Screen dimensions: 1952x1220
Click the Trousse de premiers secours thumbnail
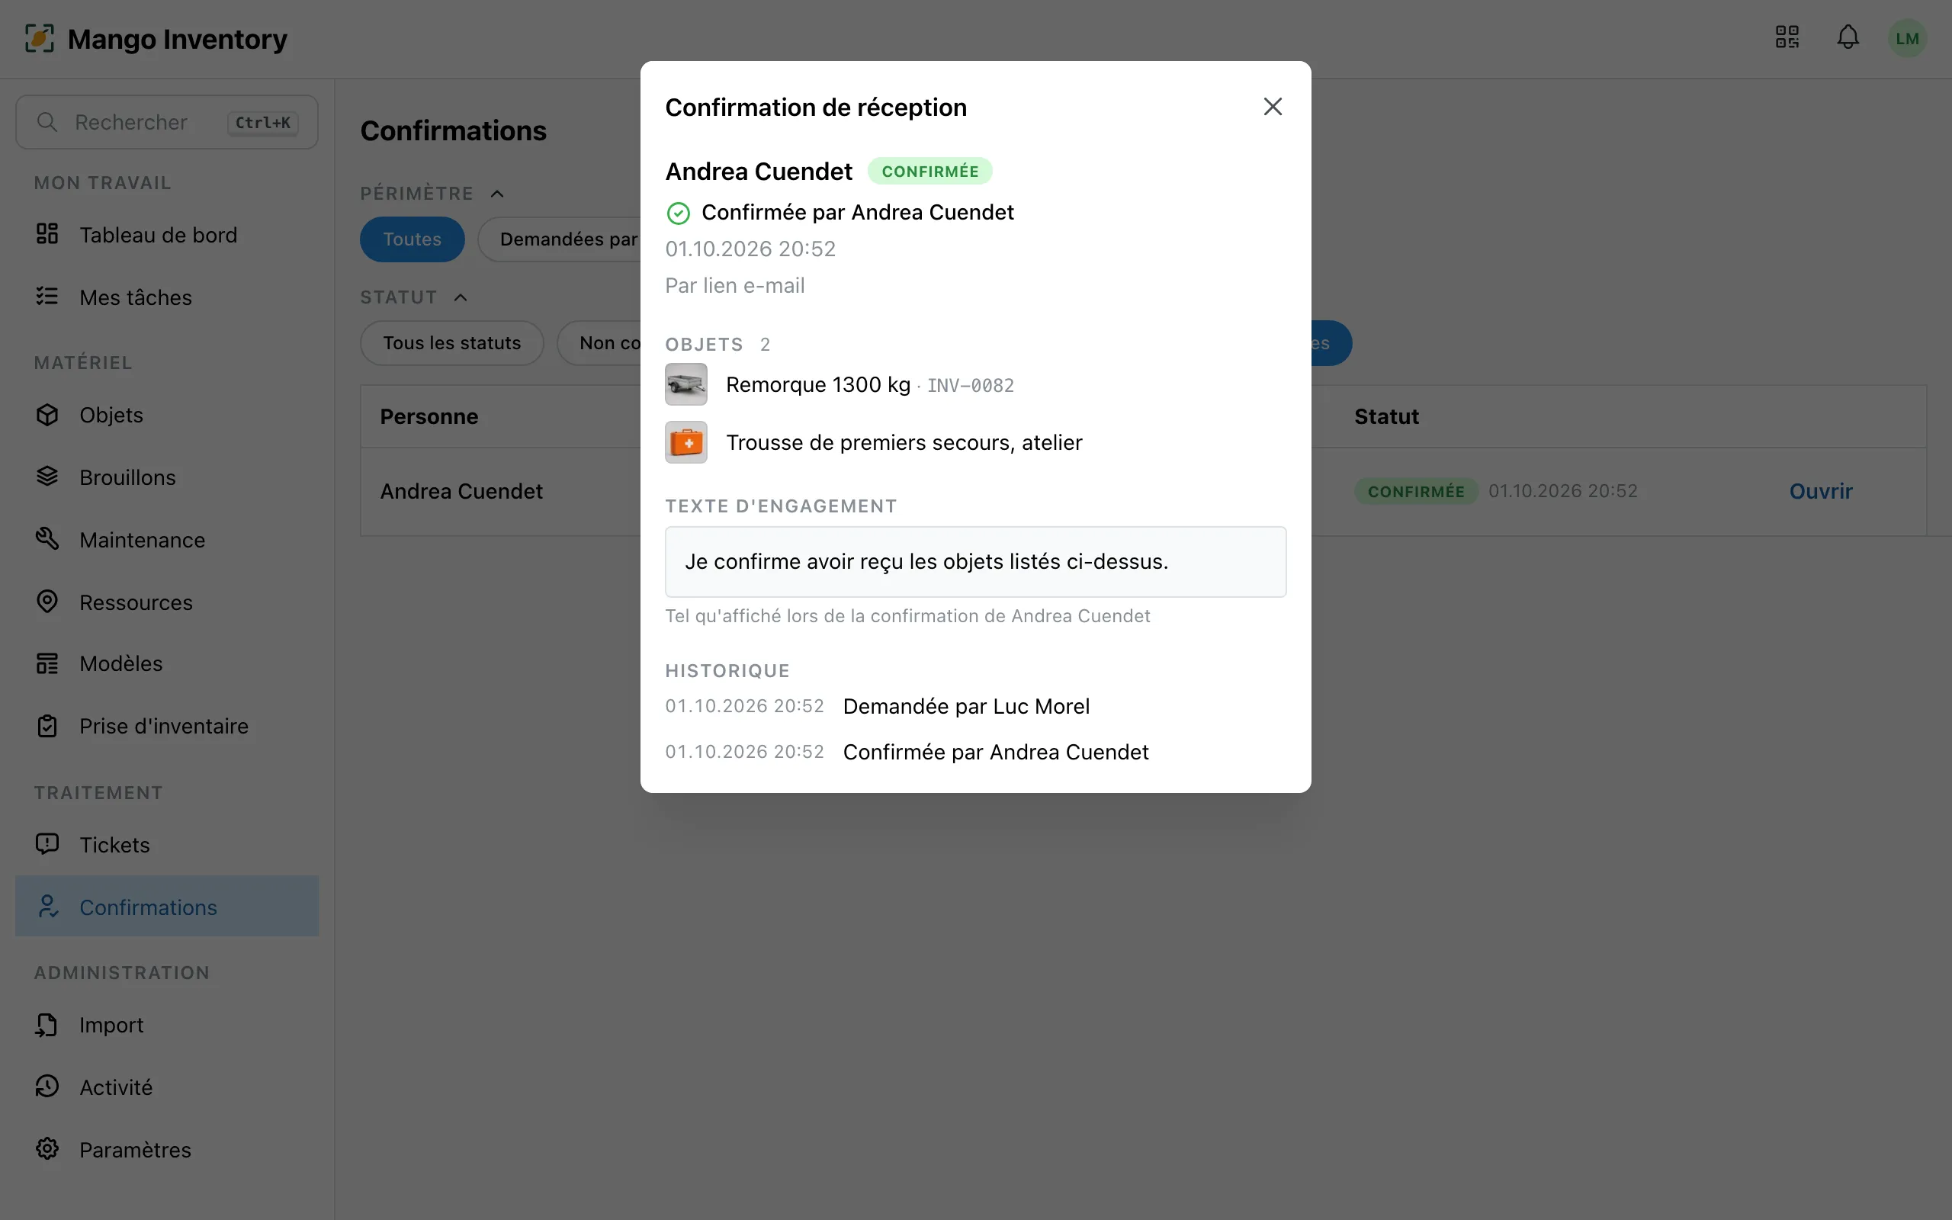tap(685, 442)
